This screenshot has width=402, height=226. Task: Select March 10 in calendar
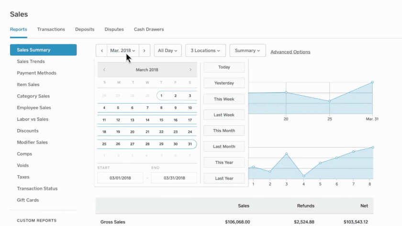(x=190, y=108)
